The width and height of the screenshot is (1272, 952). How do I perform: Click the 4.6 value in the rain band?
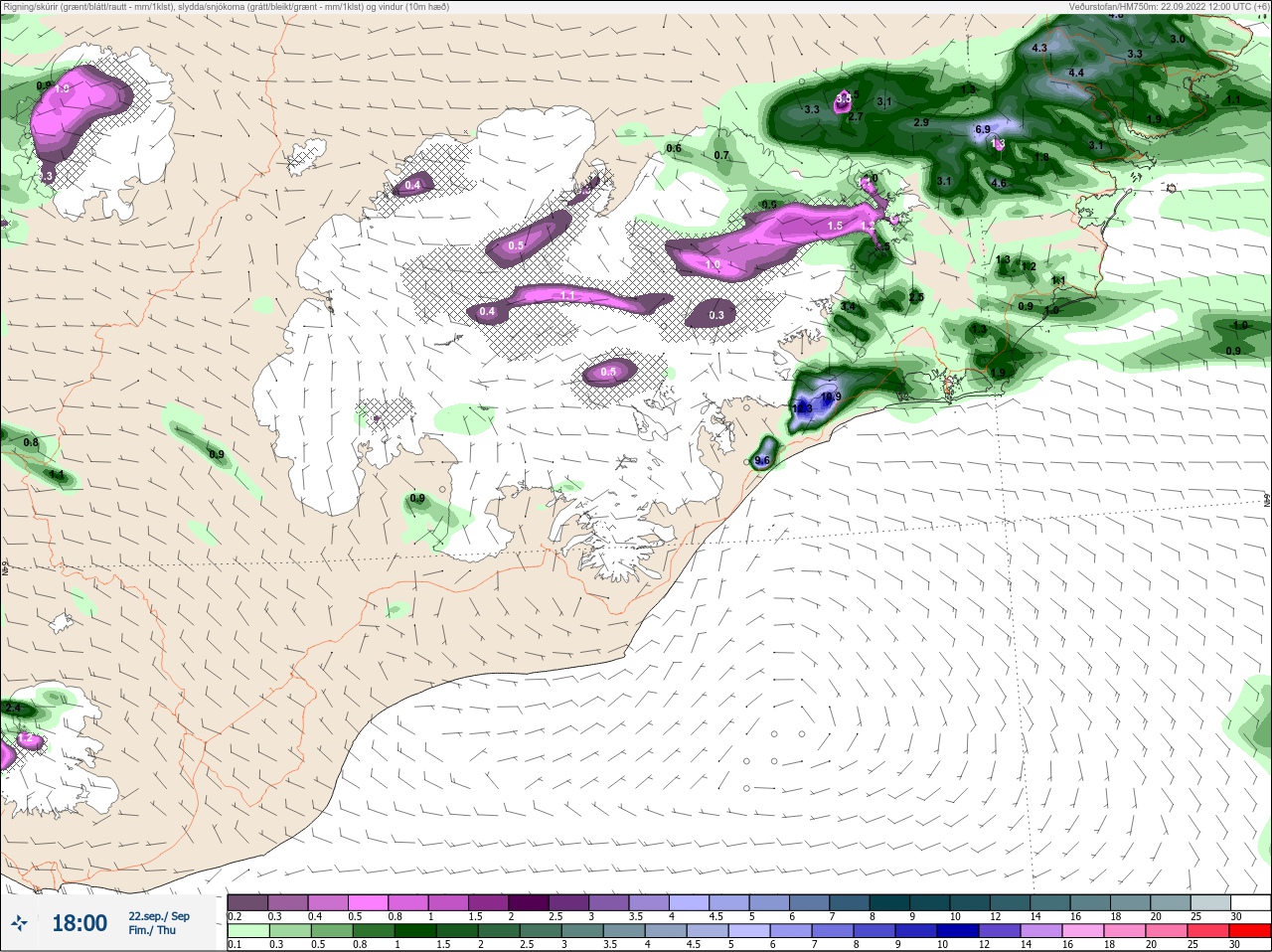click(x=999, y=183)
